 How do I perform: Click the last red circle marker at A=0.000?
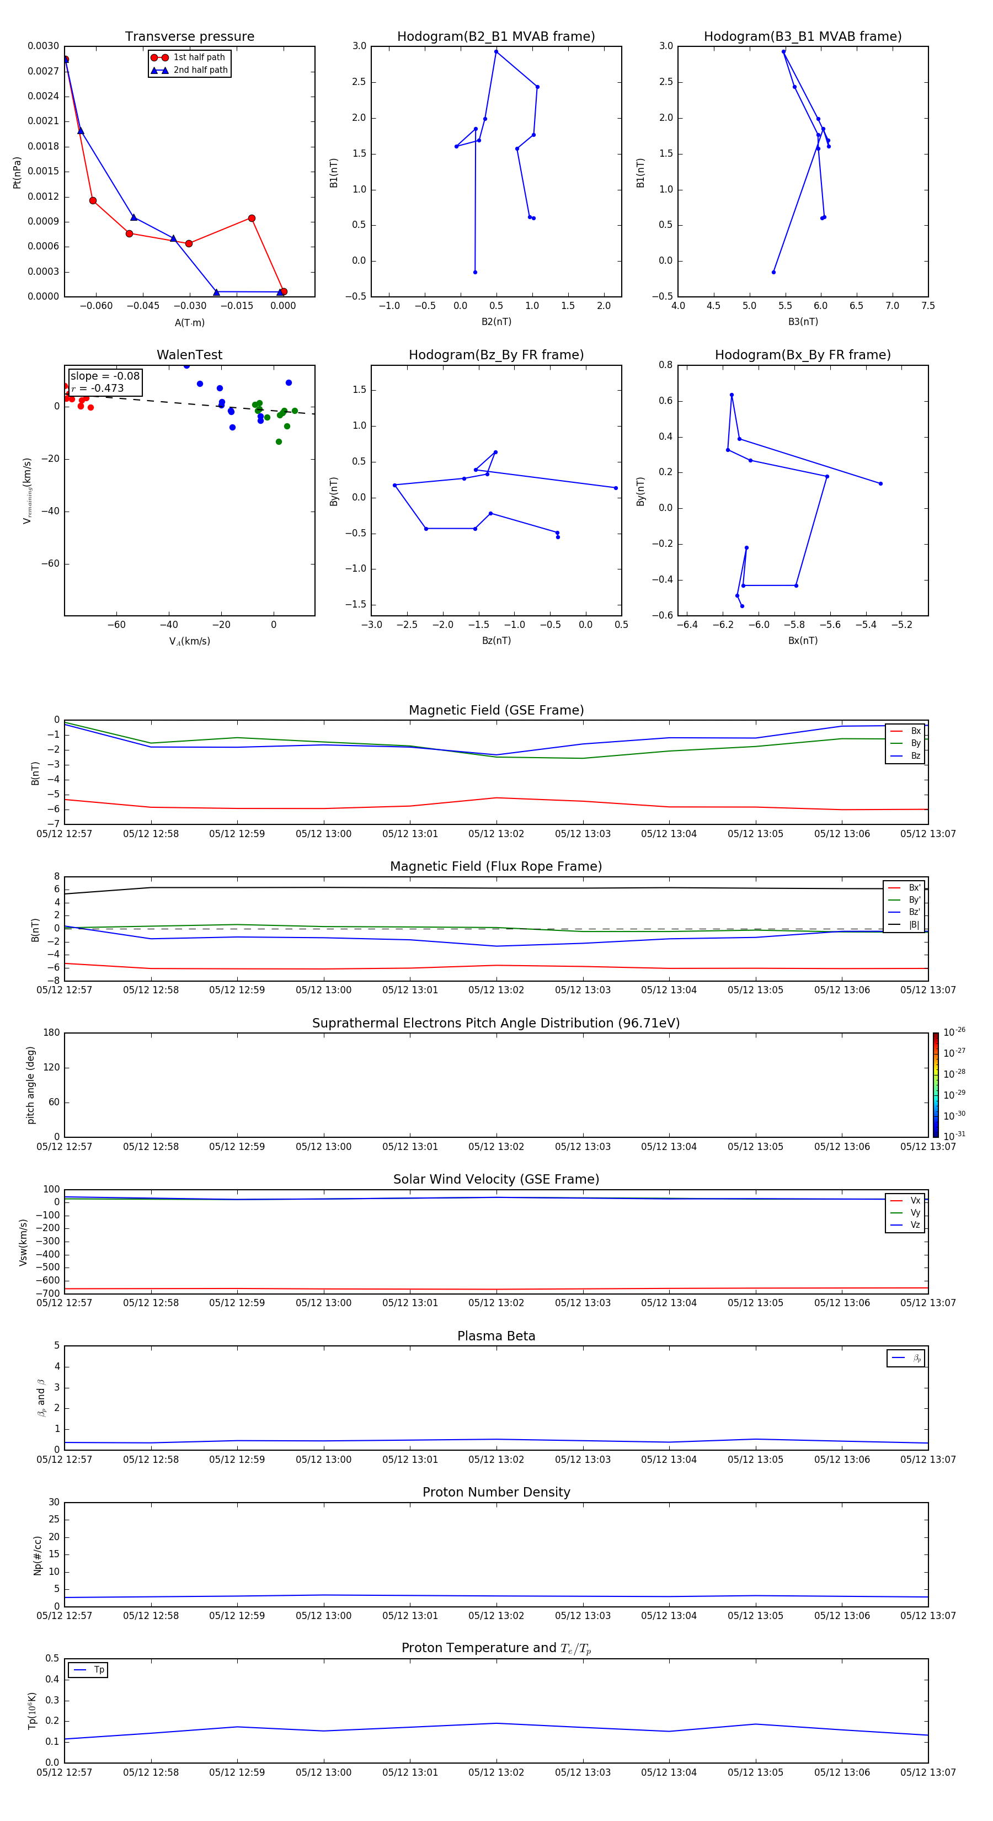tap(284, 291)
